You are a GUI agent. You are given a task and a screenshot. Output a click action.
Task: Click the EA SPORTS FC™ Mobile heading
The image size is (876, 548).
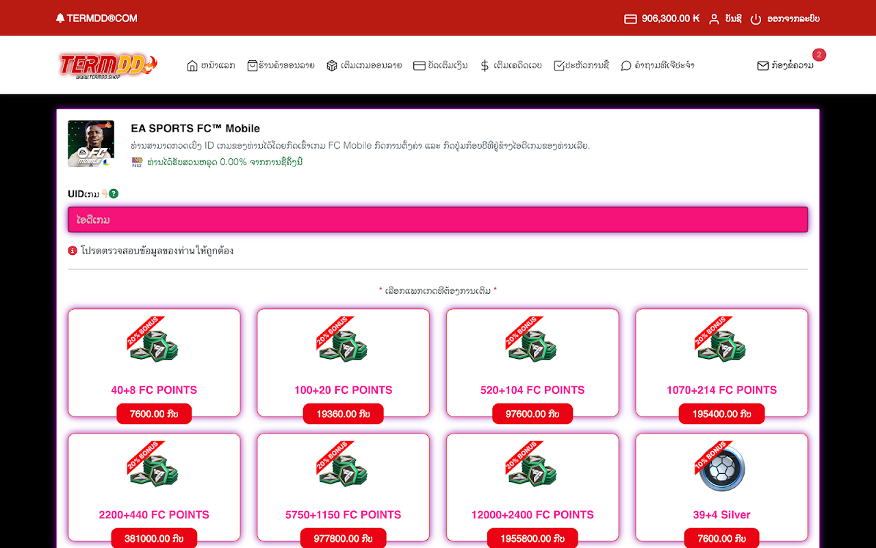click(195, 128)
